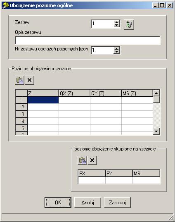This screenshot has height=222, width=175.
Task: Click table scrollbar down arrow
Action: click(x=156, y=131)
